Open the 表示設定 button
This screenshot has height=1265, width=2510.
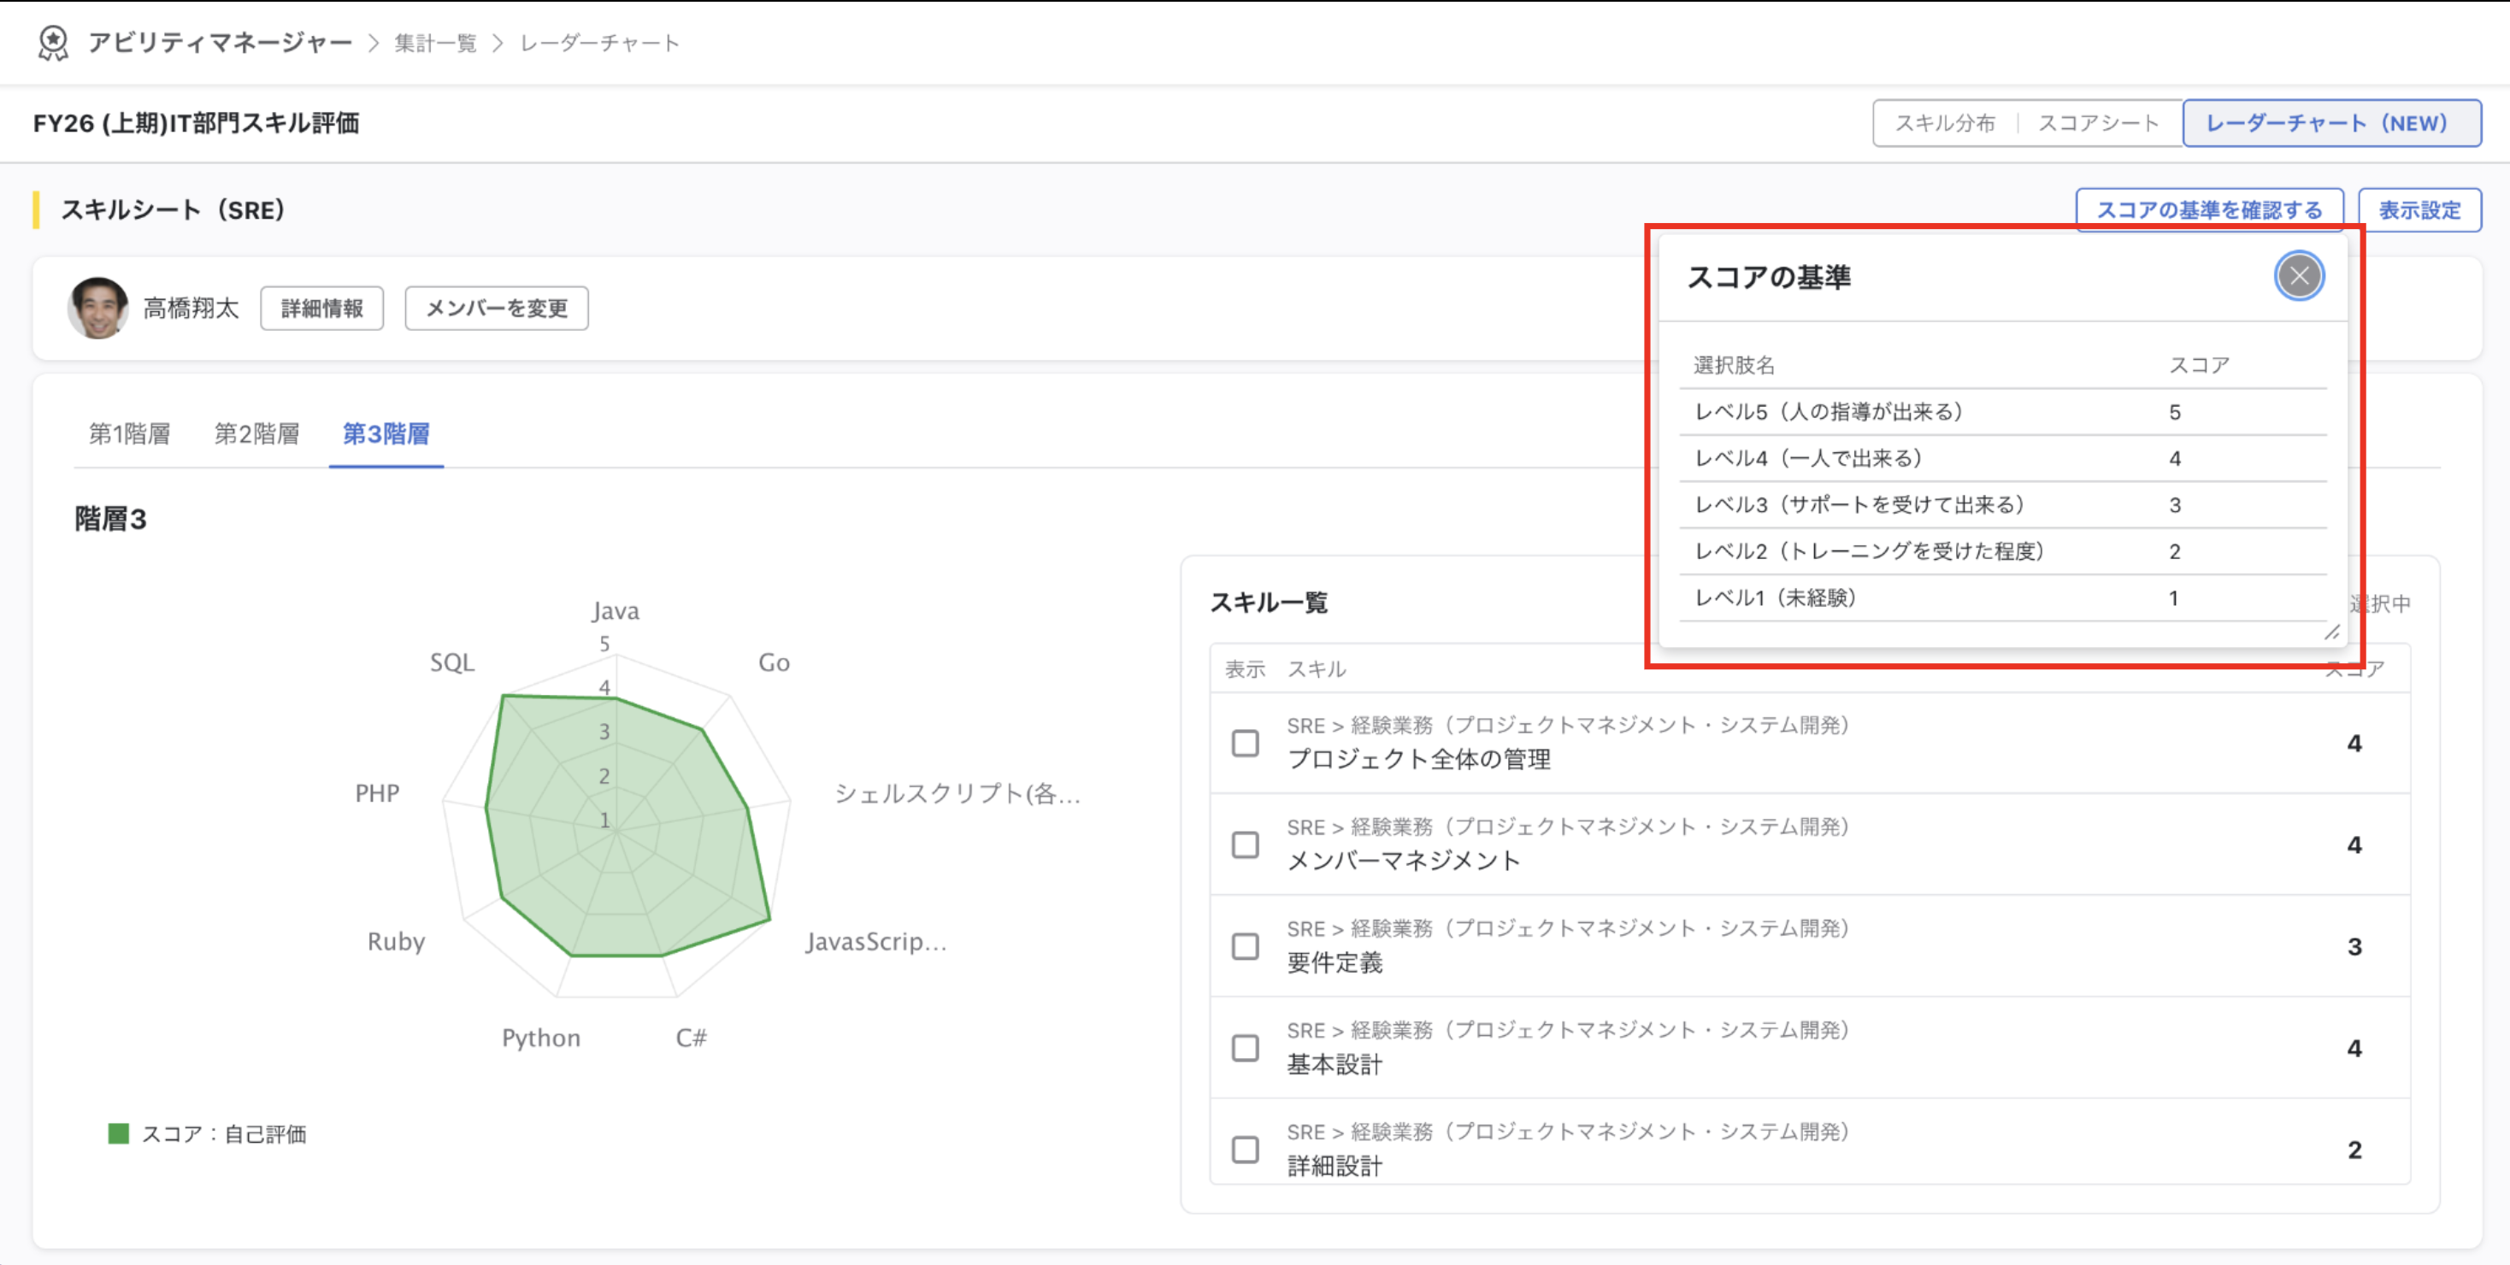pyautogui.click(x=2419, y=209)
